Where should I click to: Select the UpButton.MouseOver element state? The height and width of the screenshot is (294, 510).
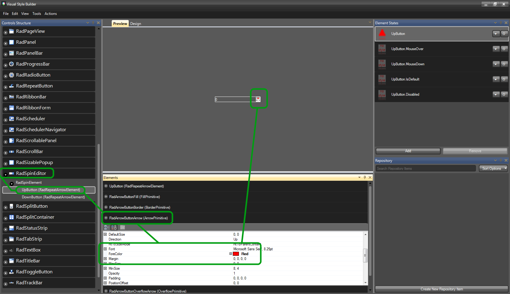[442, 49]
